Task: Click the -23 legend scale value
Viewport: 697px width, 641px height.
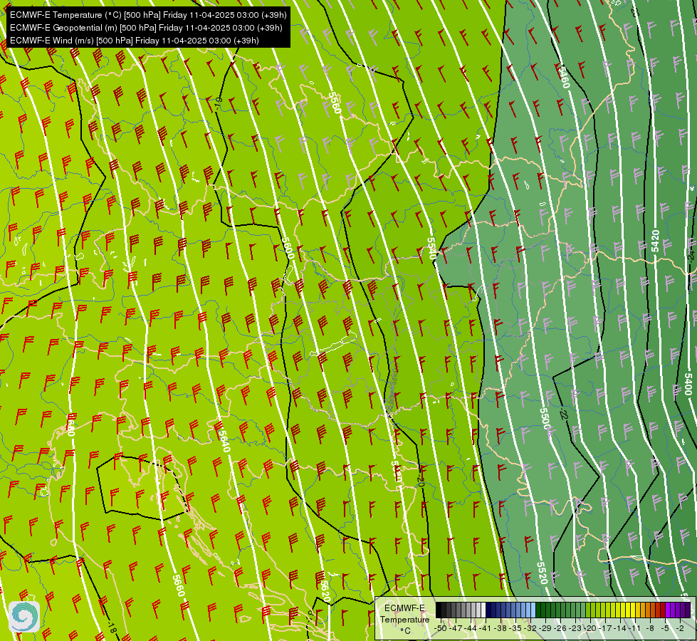Action: point(576,628)
